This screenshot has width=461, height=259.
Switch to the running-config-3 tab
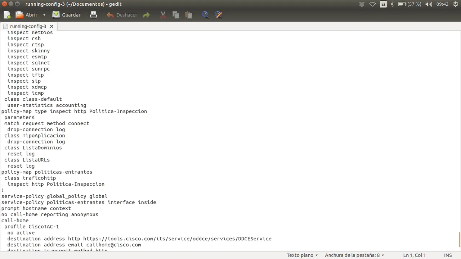[x=28, y=26]
